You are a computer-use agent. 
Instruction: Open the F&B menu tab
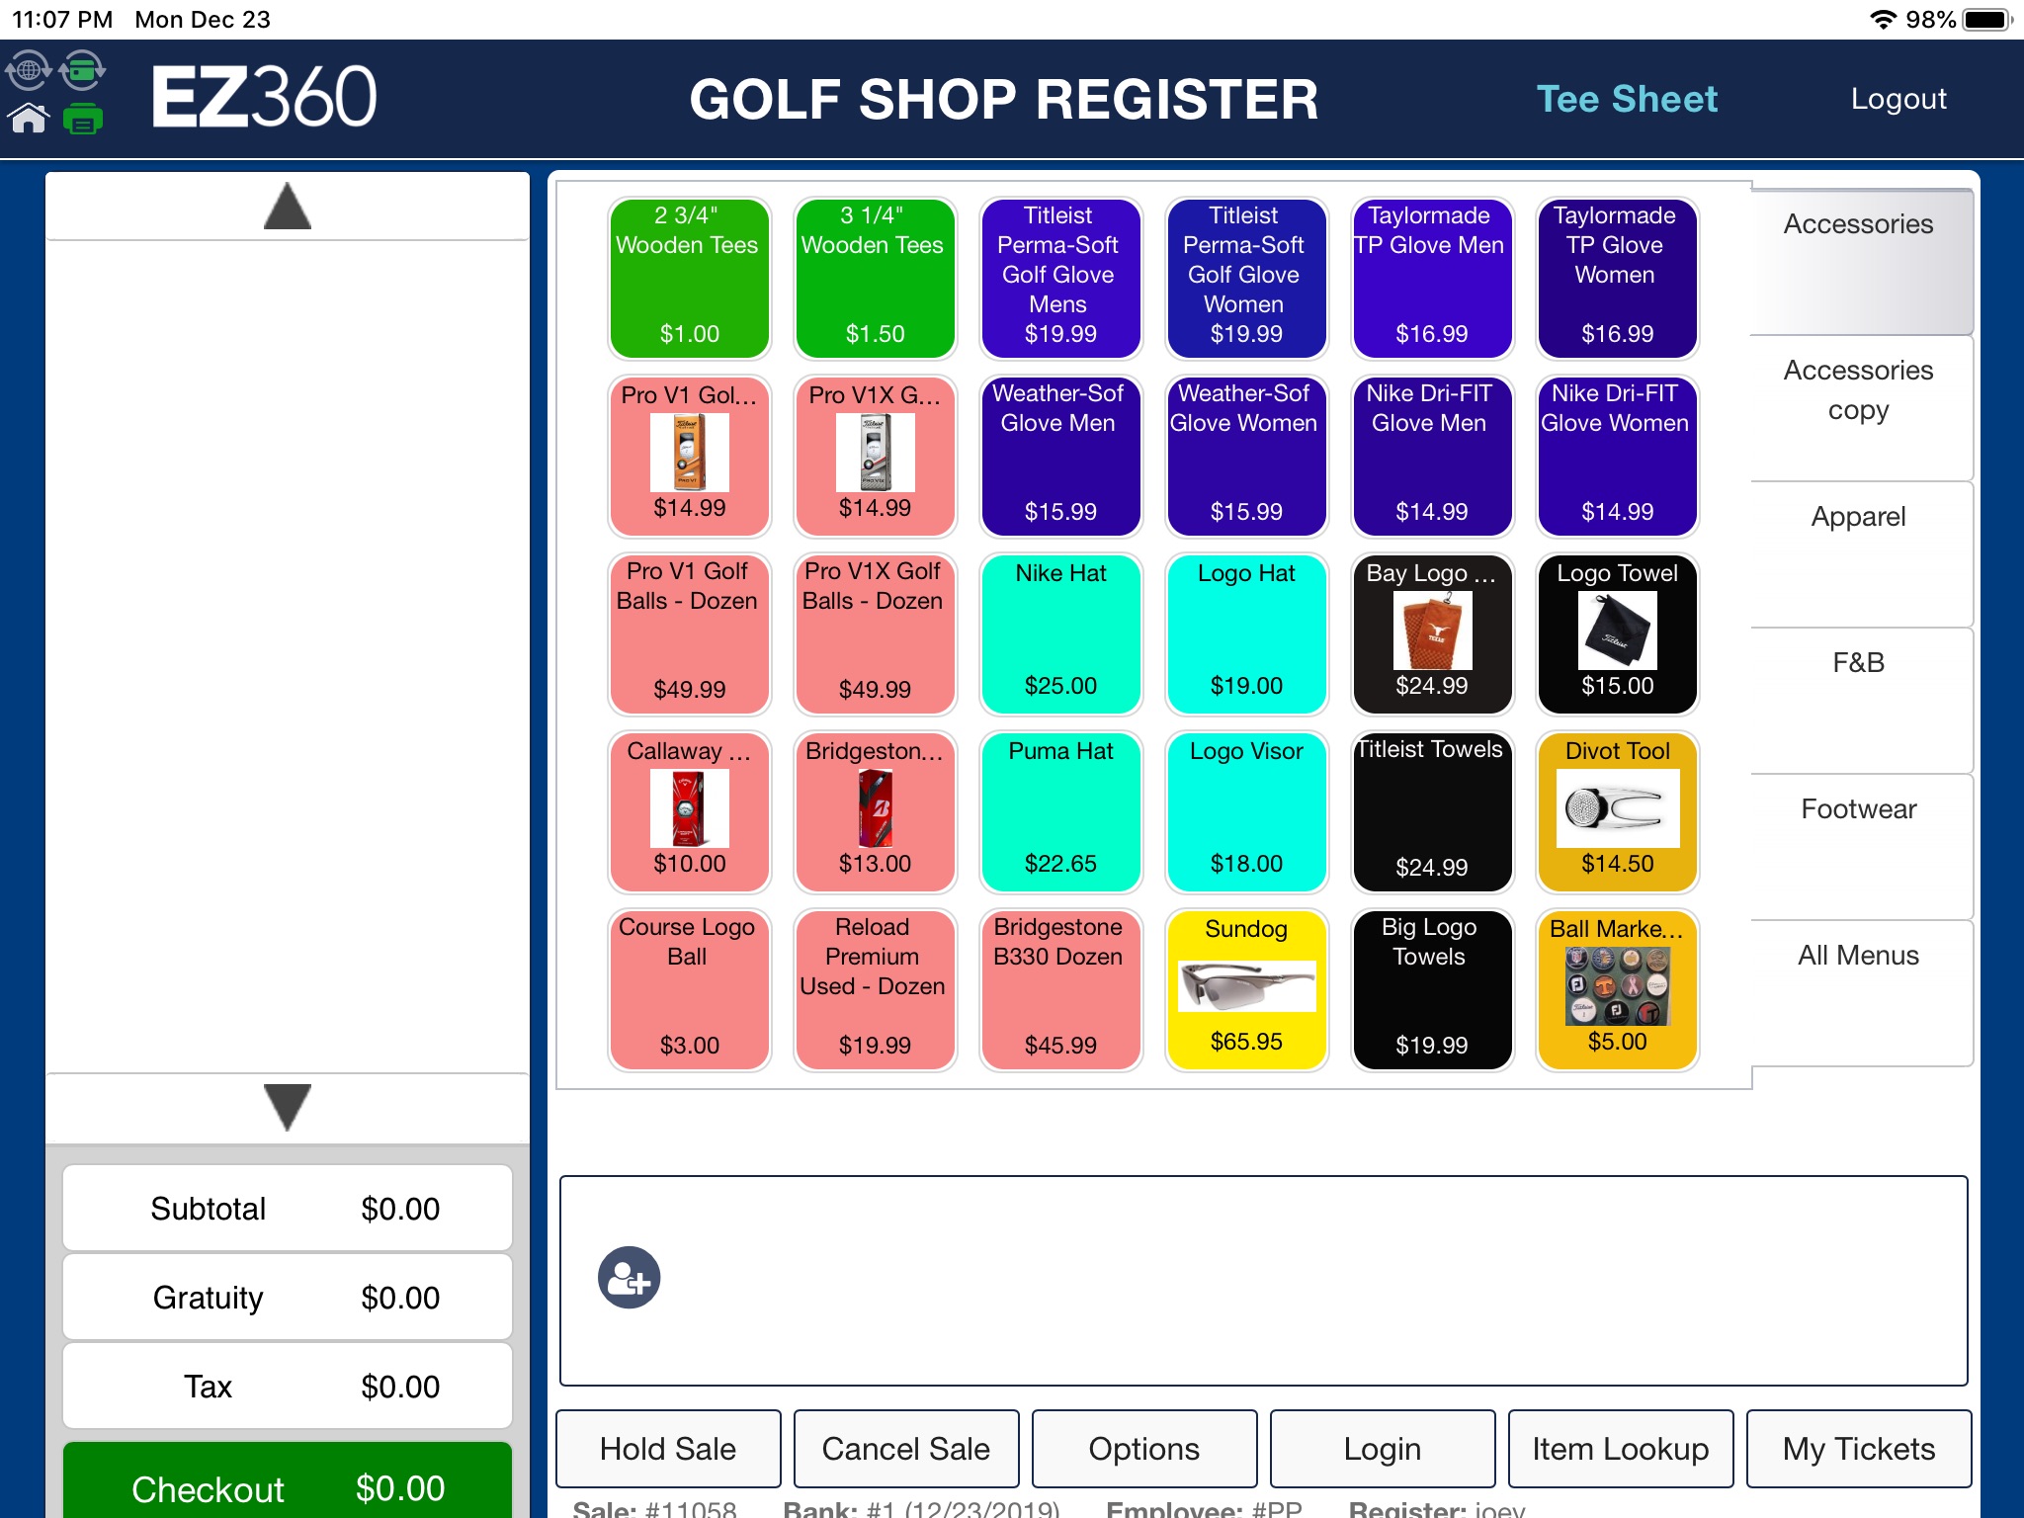(x=1860, y=700)
